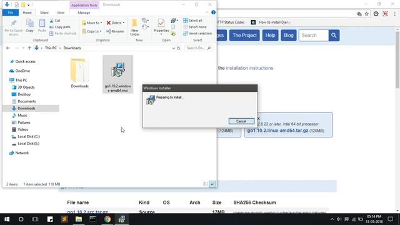400x225 pixels.
Task: Open the File tab
Action: click(x=11, y=12)
